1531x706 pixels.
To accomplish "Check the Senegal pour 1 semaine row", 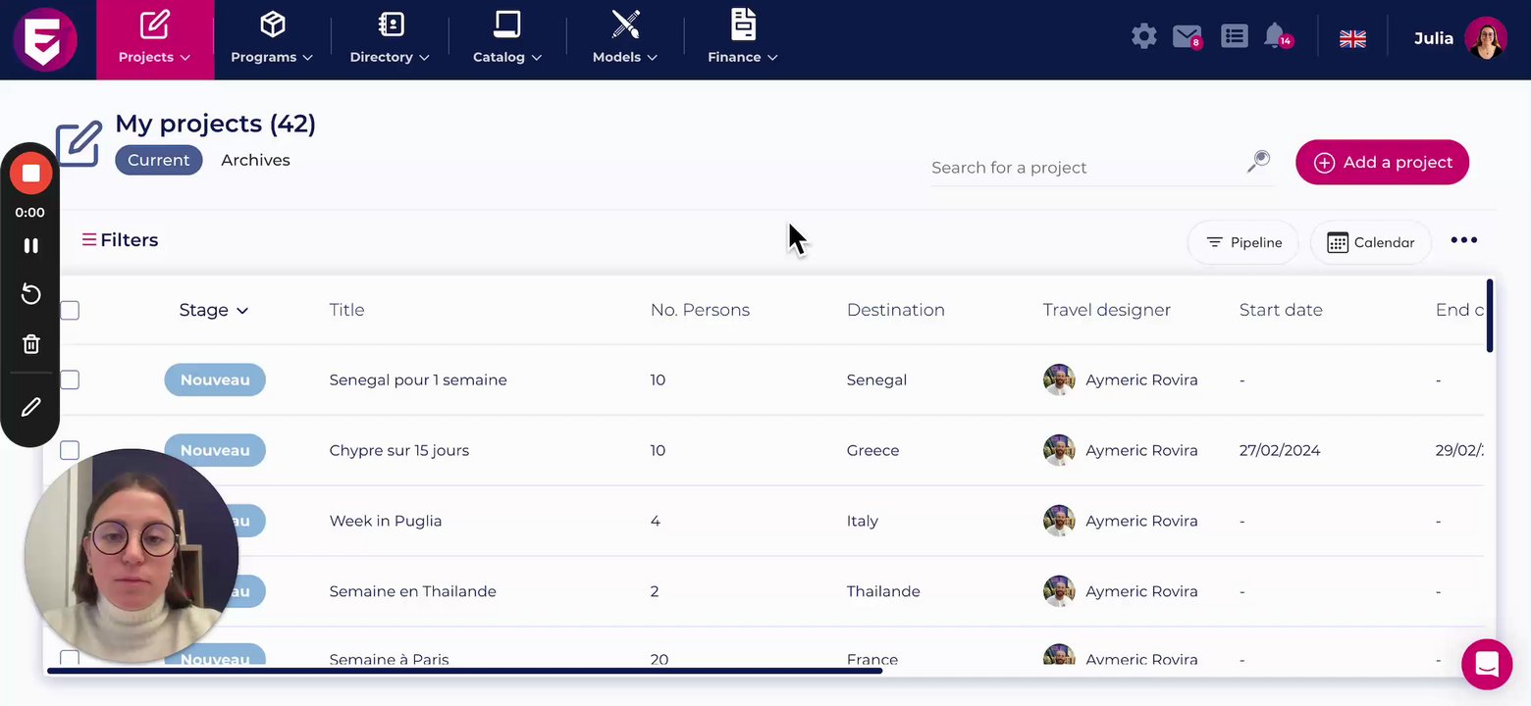I will (x=70, y=380).
